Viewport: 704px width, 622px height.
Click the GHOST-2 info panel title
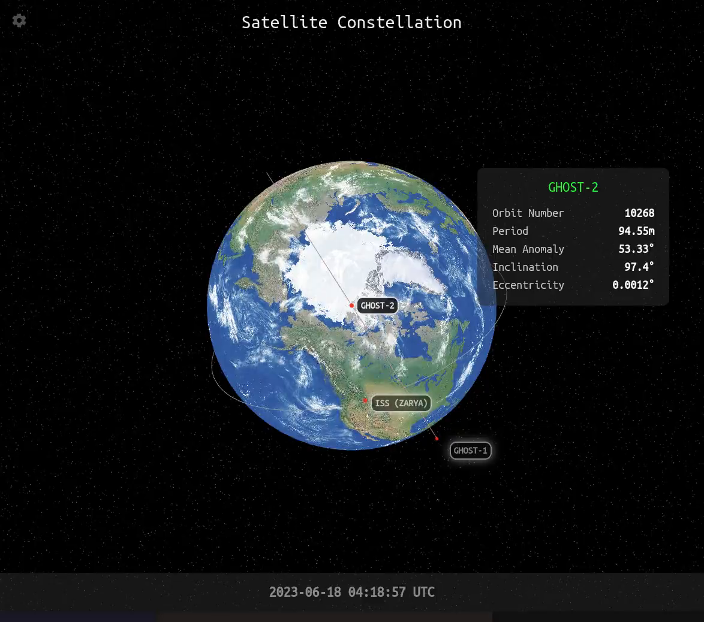573,188
